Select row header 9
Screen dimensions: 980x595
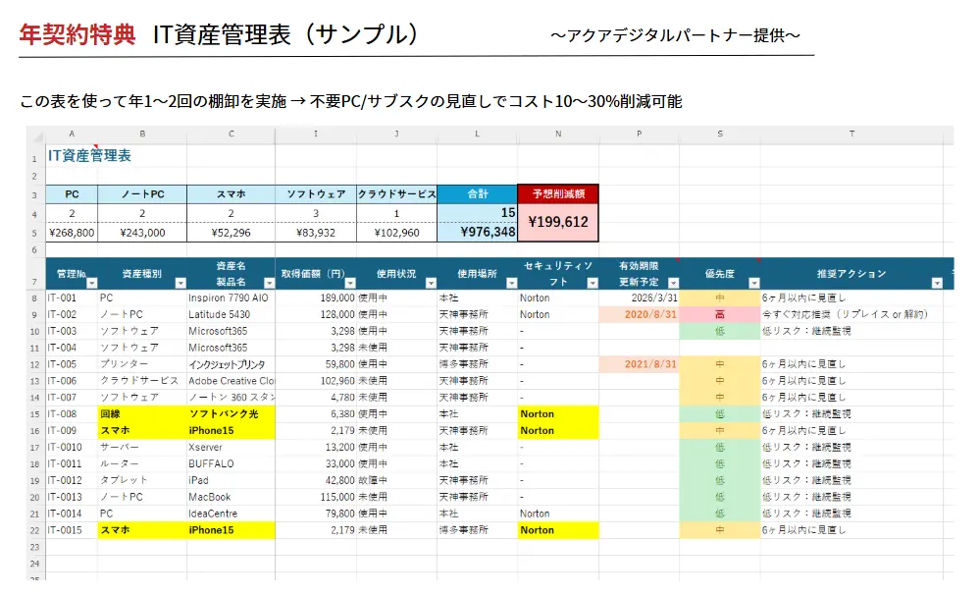coord(35,314)
